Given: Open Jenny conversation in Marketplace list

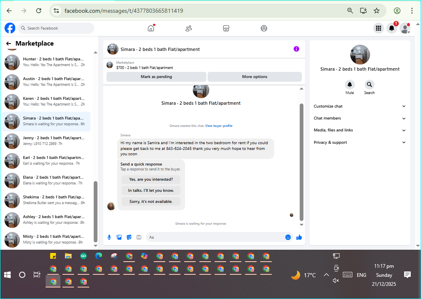Looking at the screenshot, I should pos(46,141).
